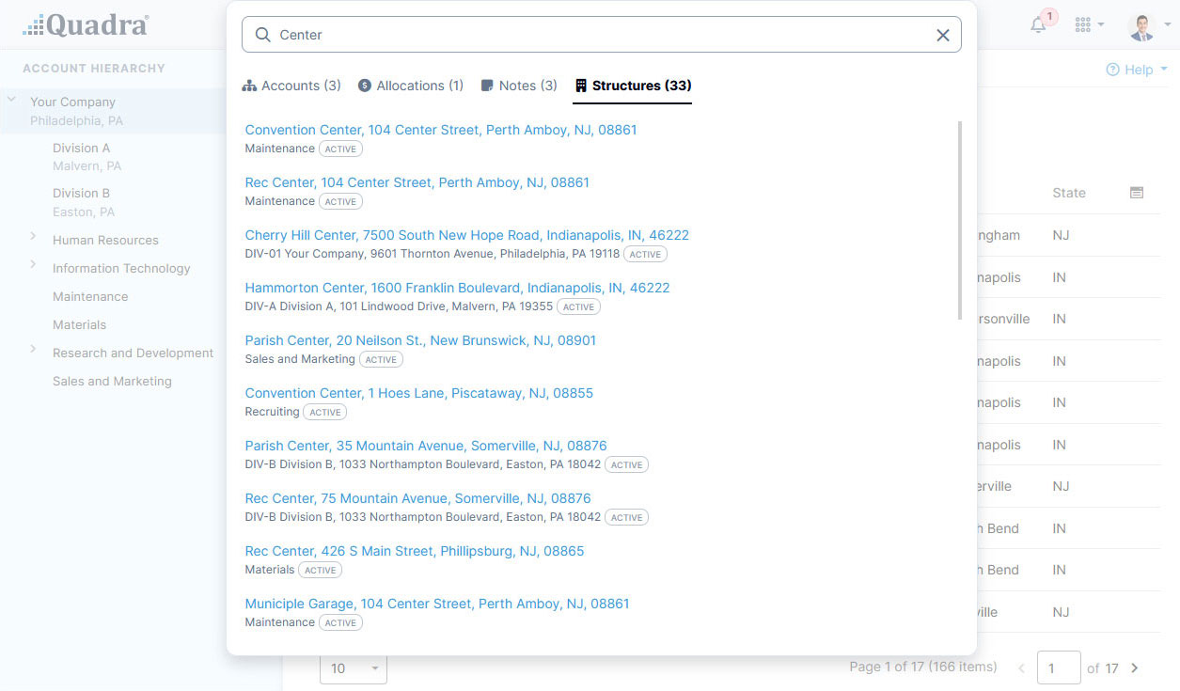Click the ACTIVE badge under Parish Center, 20 Neilson
This screenshot has height=691, width=1180.
coord(381,359)
